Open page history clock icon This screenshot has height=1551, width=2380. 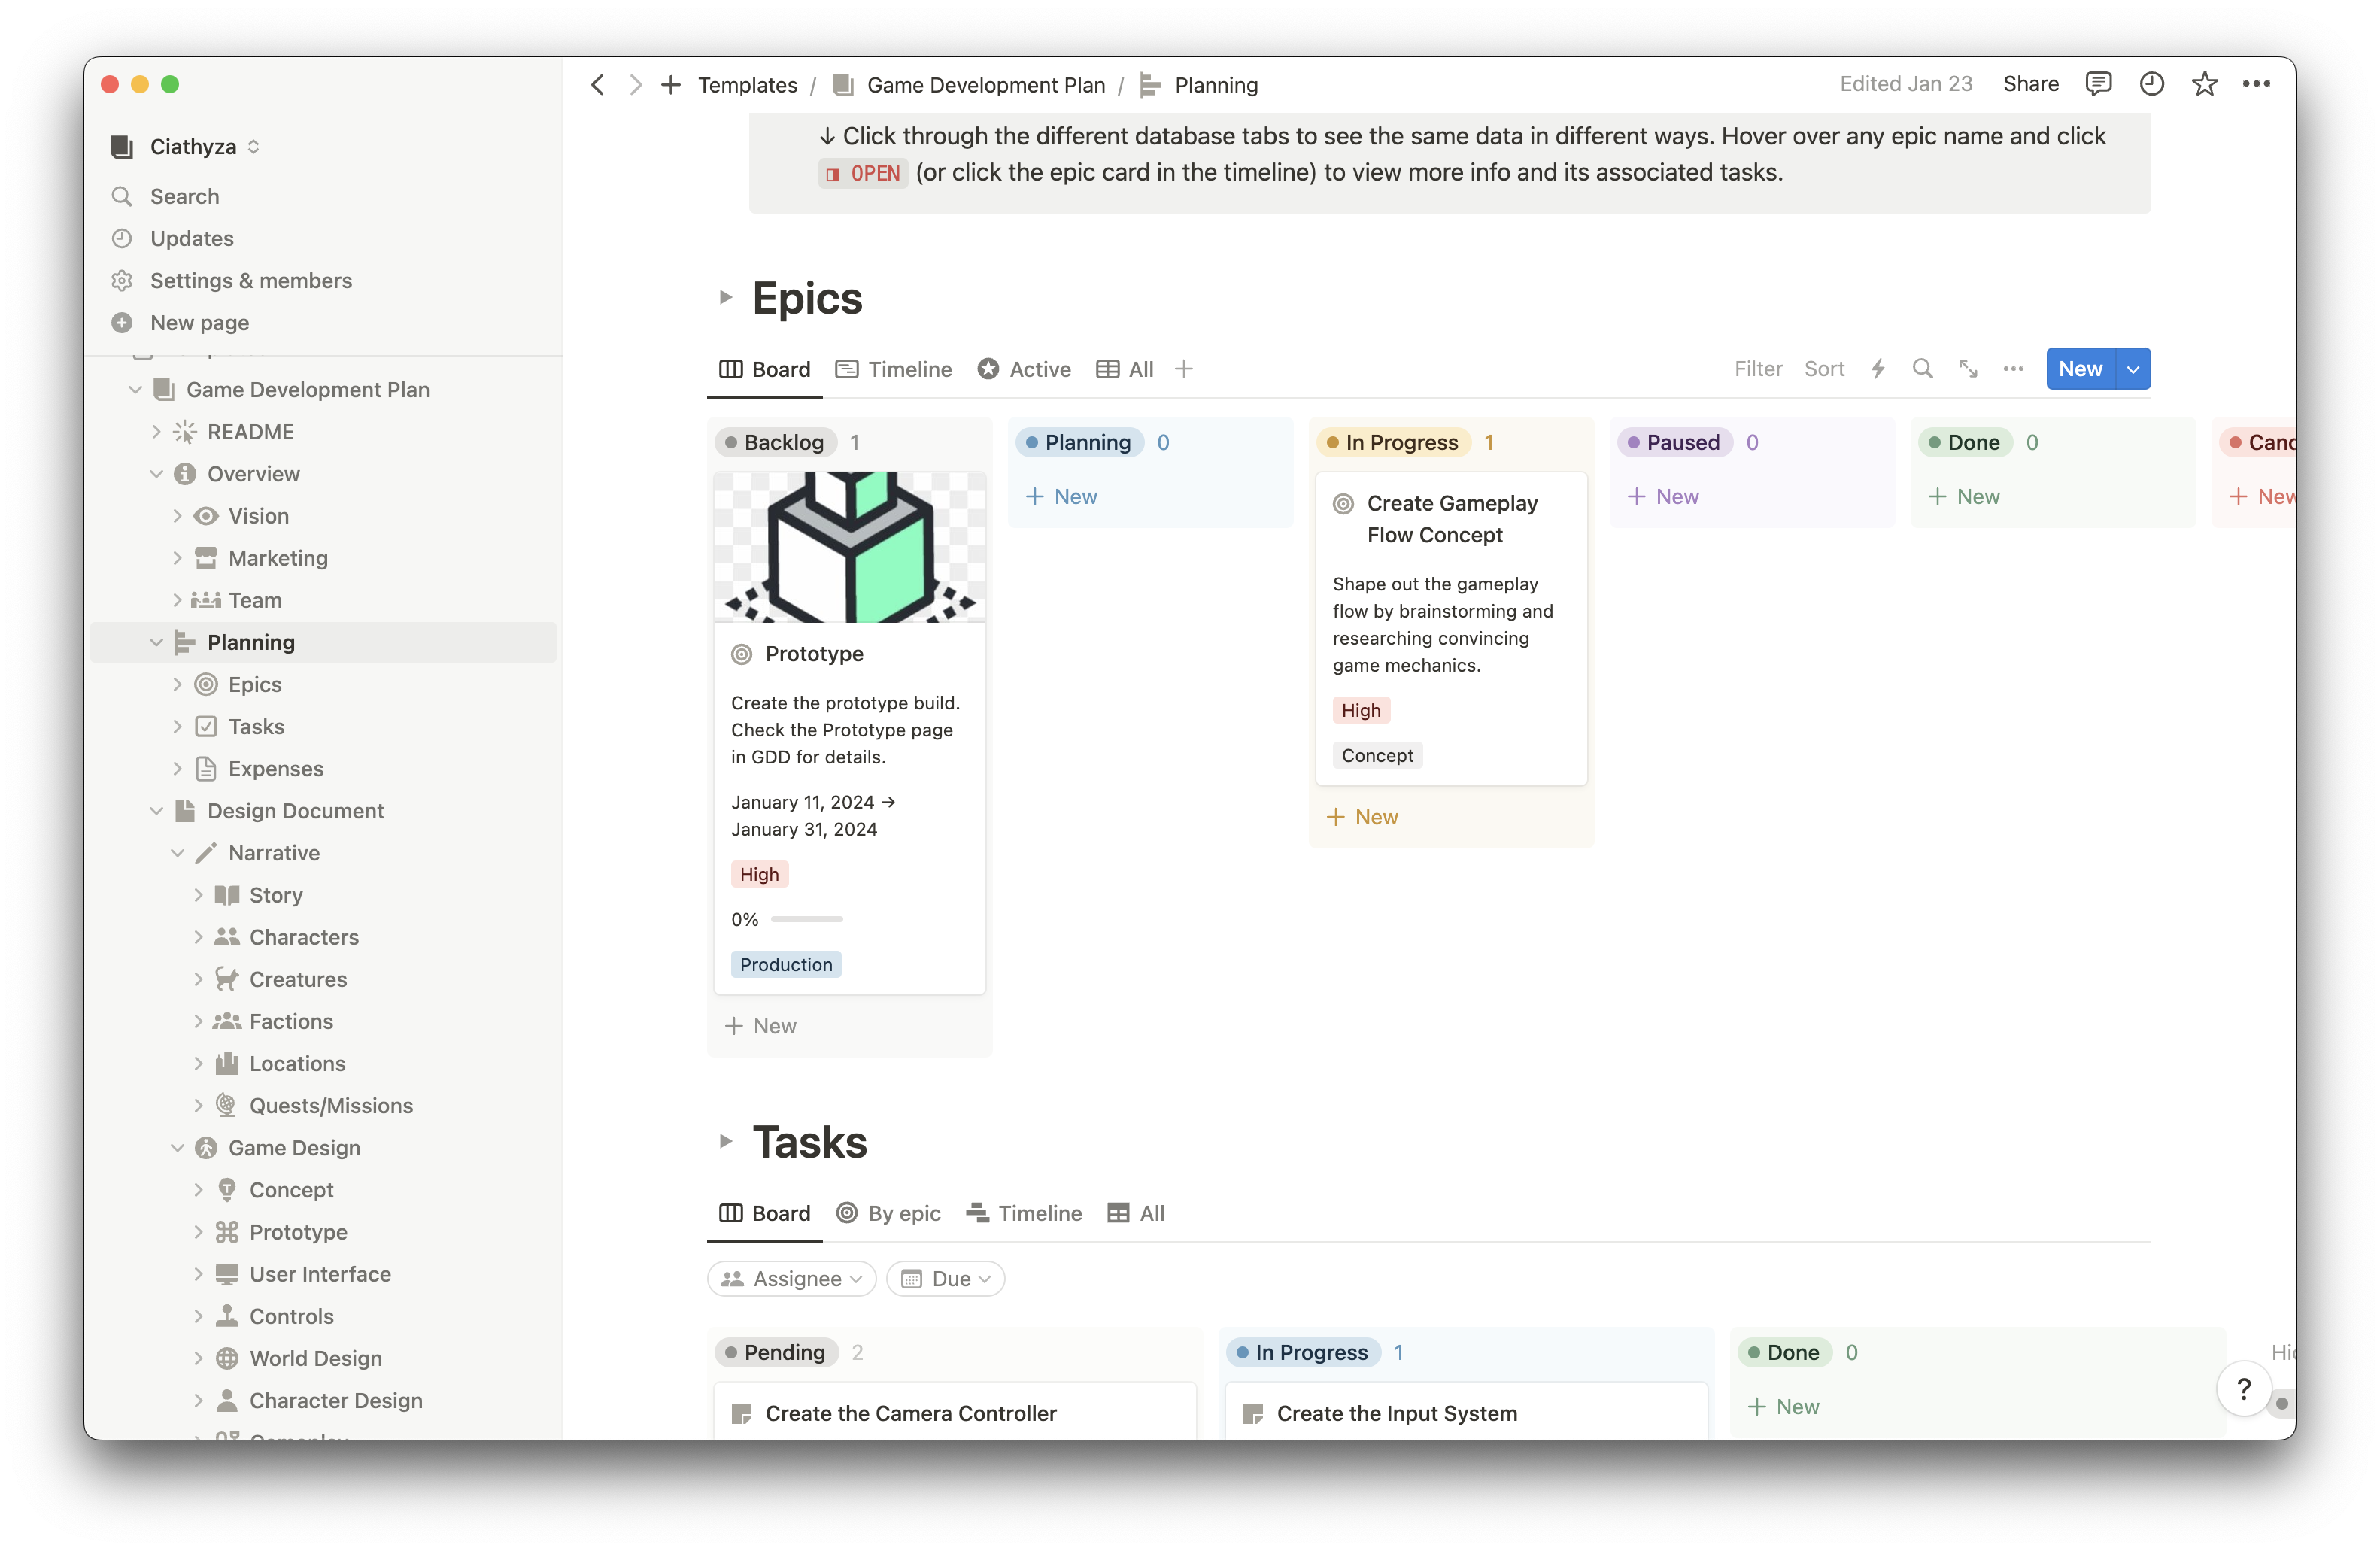[2151, 84]
